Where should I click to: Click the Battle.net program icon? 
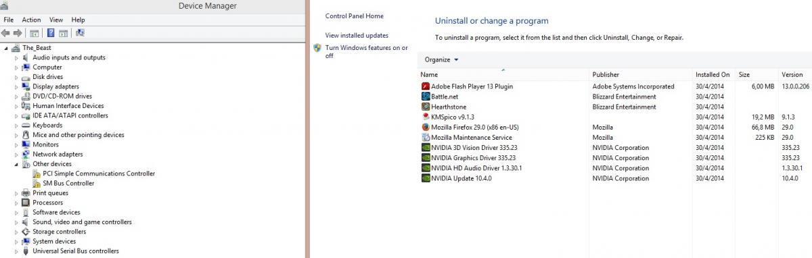pos(426,97)
